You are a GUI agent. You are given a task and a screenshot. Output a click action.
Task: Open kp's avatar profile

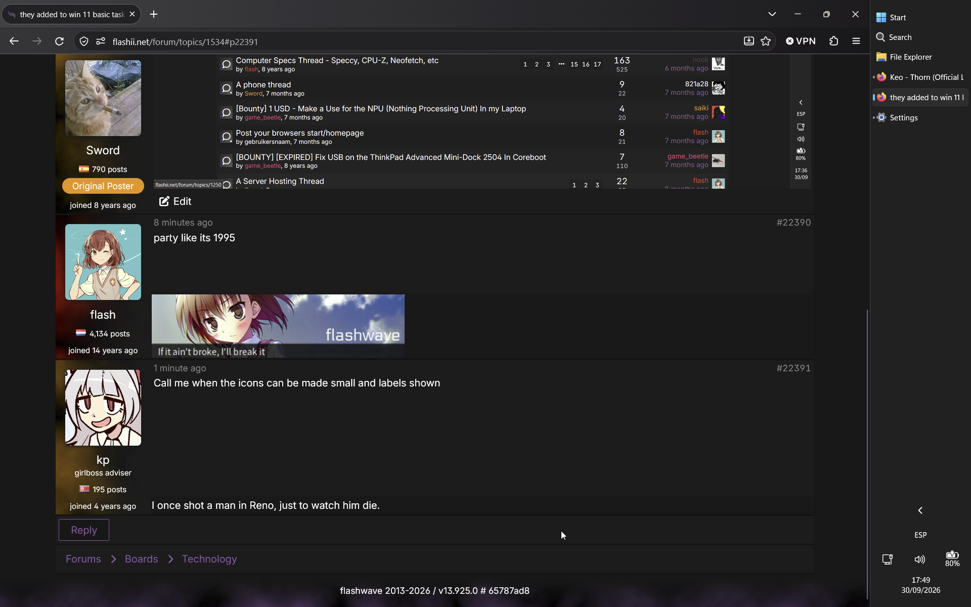pos(103,408)
